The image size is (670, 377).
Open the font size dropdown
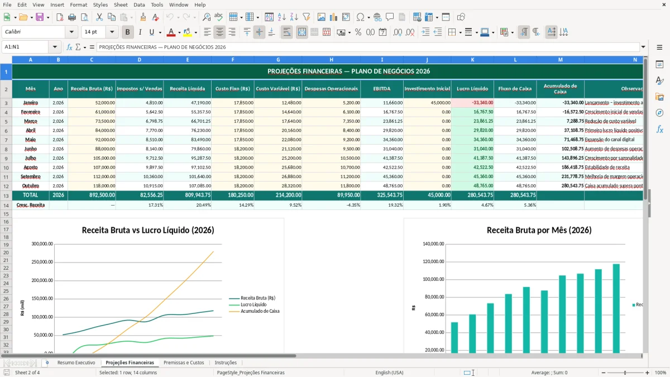pos(112,32)
